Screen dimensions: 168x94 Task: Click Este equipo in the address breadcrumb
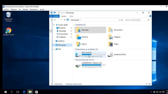pyautogui.click(x=75, y=20)
